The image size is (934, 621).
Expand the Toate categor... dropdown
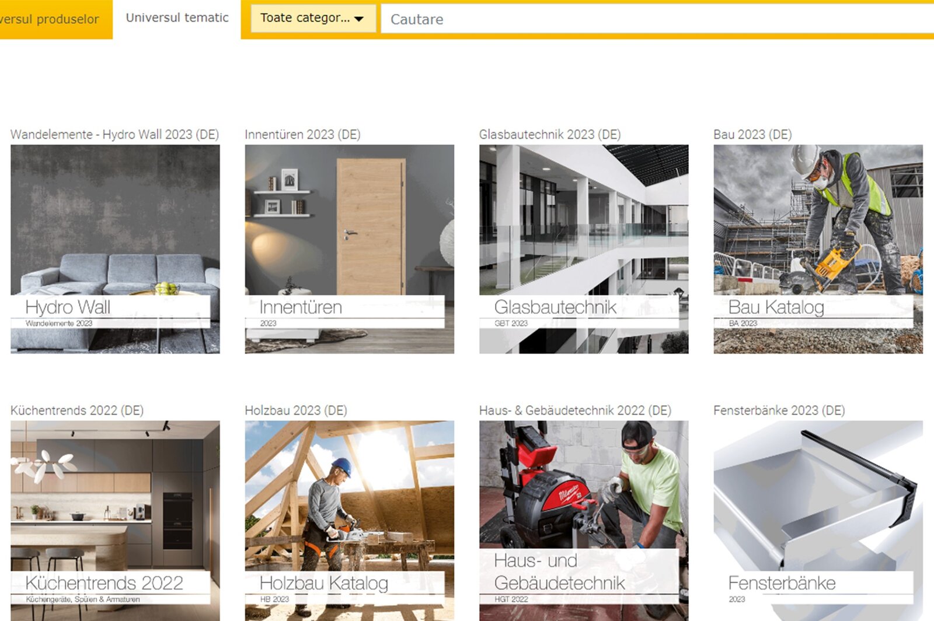click(x=313, y=18)
